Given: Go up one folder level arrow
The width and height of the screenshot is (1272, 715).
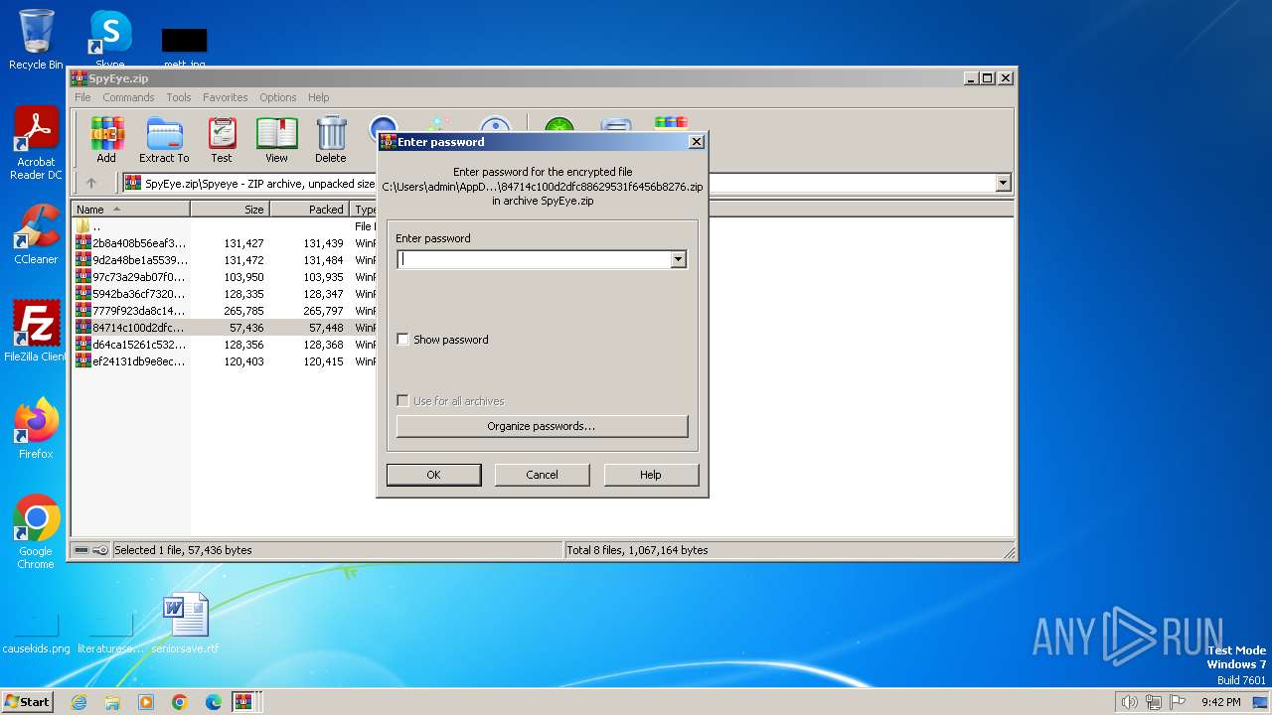Looking at the screenshot, I should [91, 183].
